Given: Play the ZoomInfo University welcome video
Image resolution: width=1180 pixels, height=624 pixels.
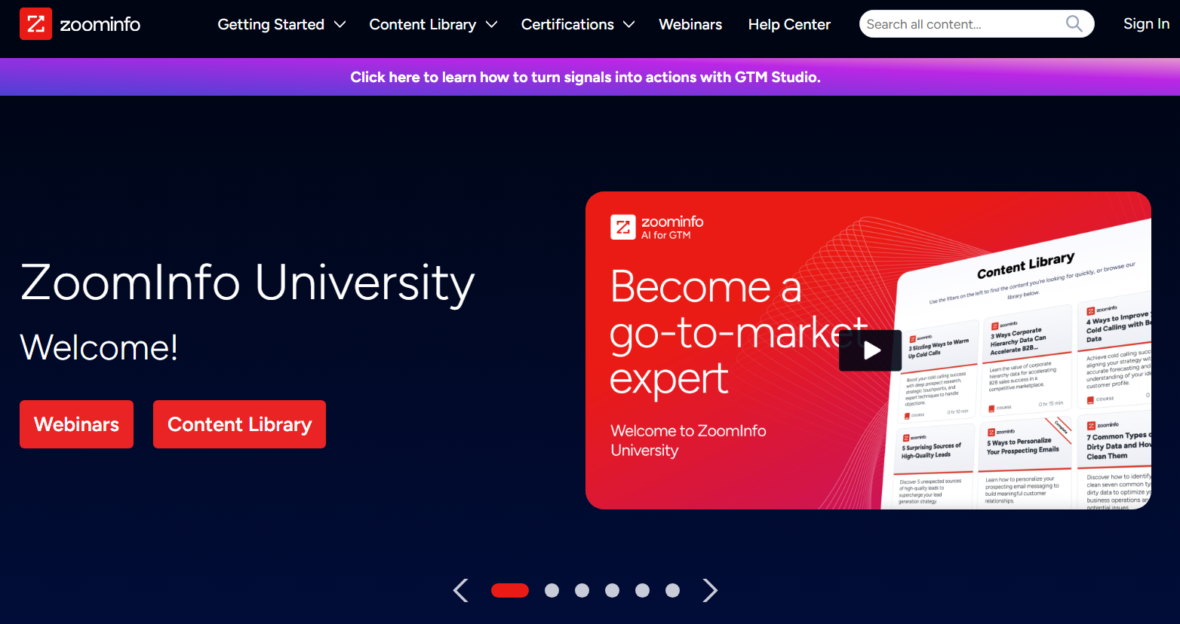Looking at the screenshot, I should 870,350.
